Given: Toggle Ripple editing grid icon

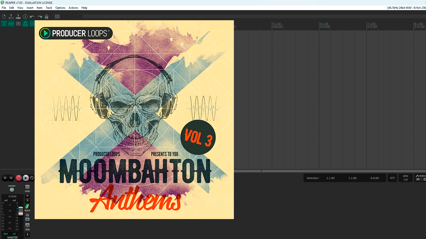Looking at the screenshot, I should tap(18, 24).
